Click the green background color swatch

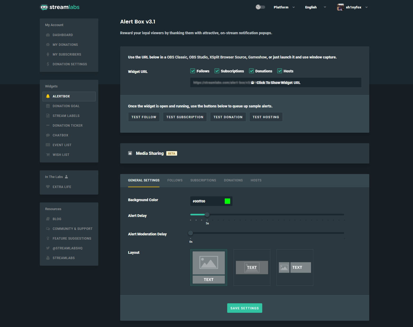click(227, 201)
